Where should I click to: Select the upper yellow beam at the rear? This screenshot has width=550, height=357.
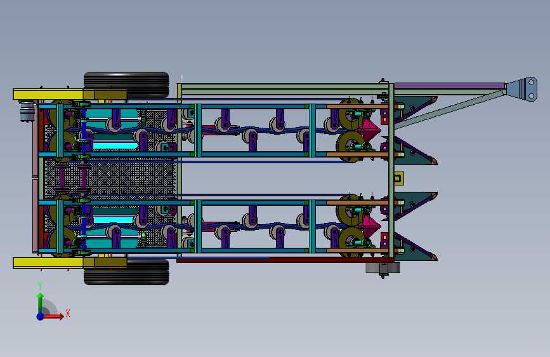pyautogui.click(x=70, y=94)
